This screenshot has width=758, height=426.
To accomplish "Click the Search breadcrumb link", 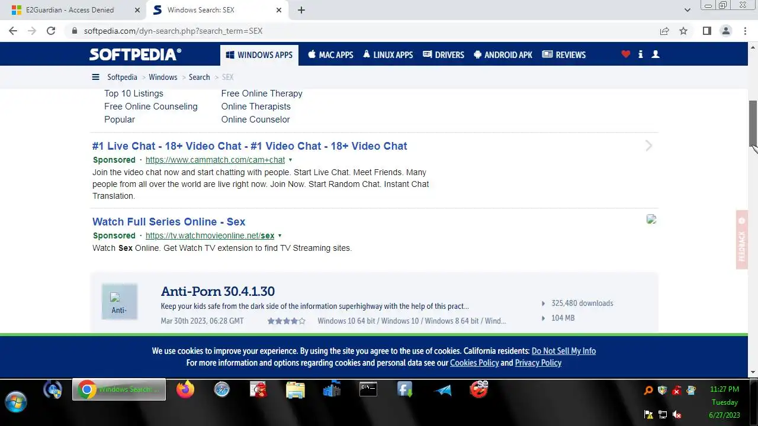I will pos(199,77).
